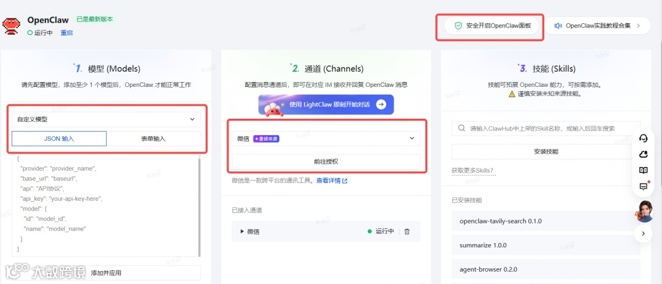Open the 安全开启OpenClaw面板 button
The image size is (662, 284).
click(492, 26)
